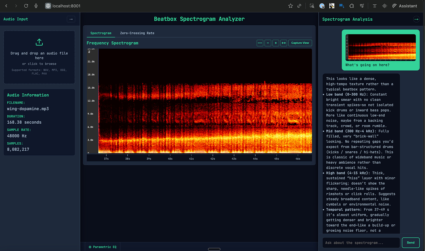Click the bottom drag handle bar
425x251 pixels.
[x=214, y=249]
